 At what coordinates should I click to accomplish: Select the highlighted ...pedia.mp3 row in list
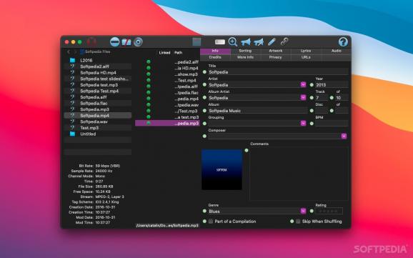click(167, 124)
